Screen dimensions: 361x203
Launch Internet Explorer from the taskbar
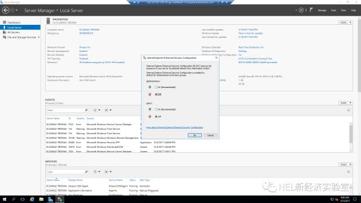click(x=32, y=199)
